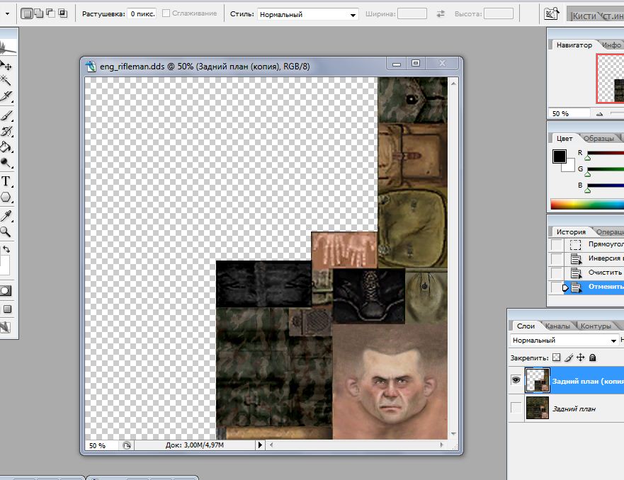Lock transparent pixels for the layer
624x480 pixels.
coord(556,358)
